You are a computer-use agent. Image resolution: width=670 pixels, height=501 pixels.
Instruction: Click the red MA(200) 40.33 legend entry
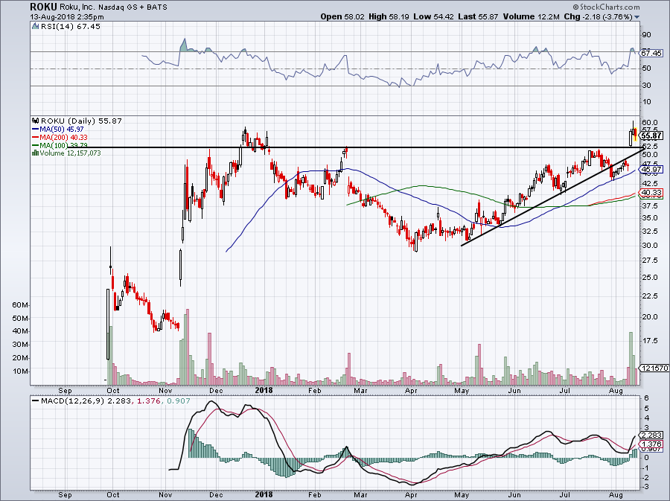(60, 137)
